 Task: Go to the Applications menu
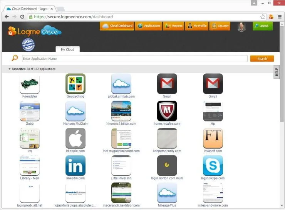[x=149, y=26]
